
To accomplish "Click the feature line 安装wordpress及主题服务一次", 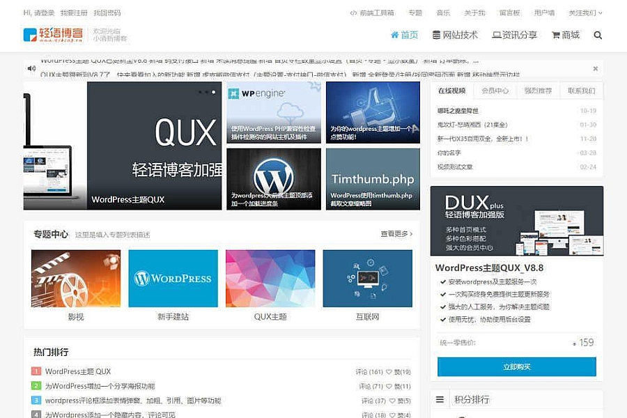I will tap(493, 281).
